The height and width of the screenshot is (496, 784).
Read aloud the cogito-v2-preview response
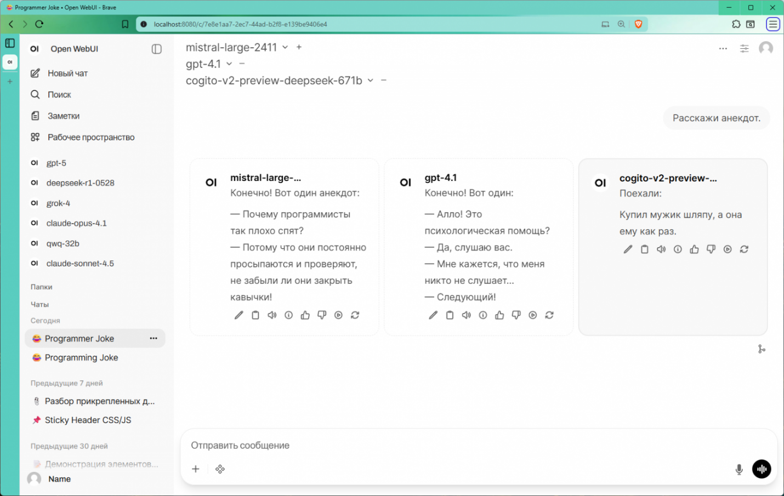point(661,249)
